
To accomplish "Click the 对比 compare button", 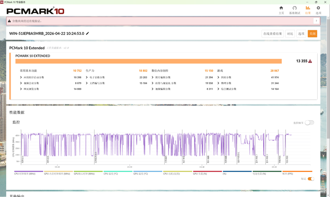I will click(290, 34).
